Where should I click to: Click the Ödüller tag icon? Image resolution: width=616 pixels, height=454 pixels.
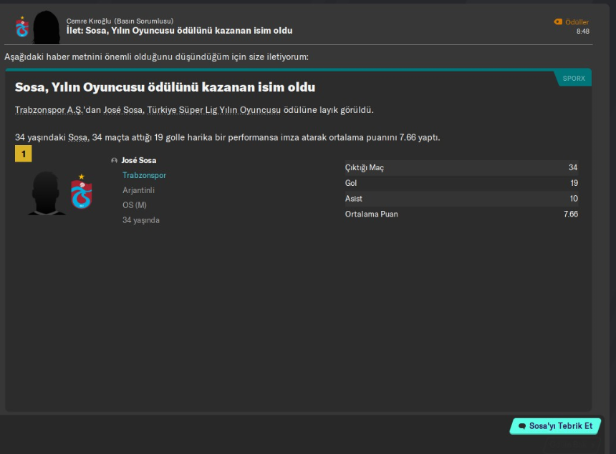558,22
